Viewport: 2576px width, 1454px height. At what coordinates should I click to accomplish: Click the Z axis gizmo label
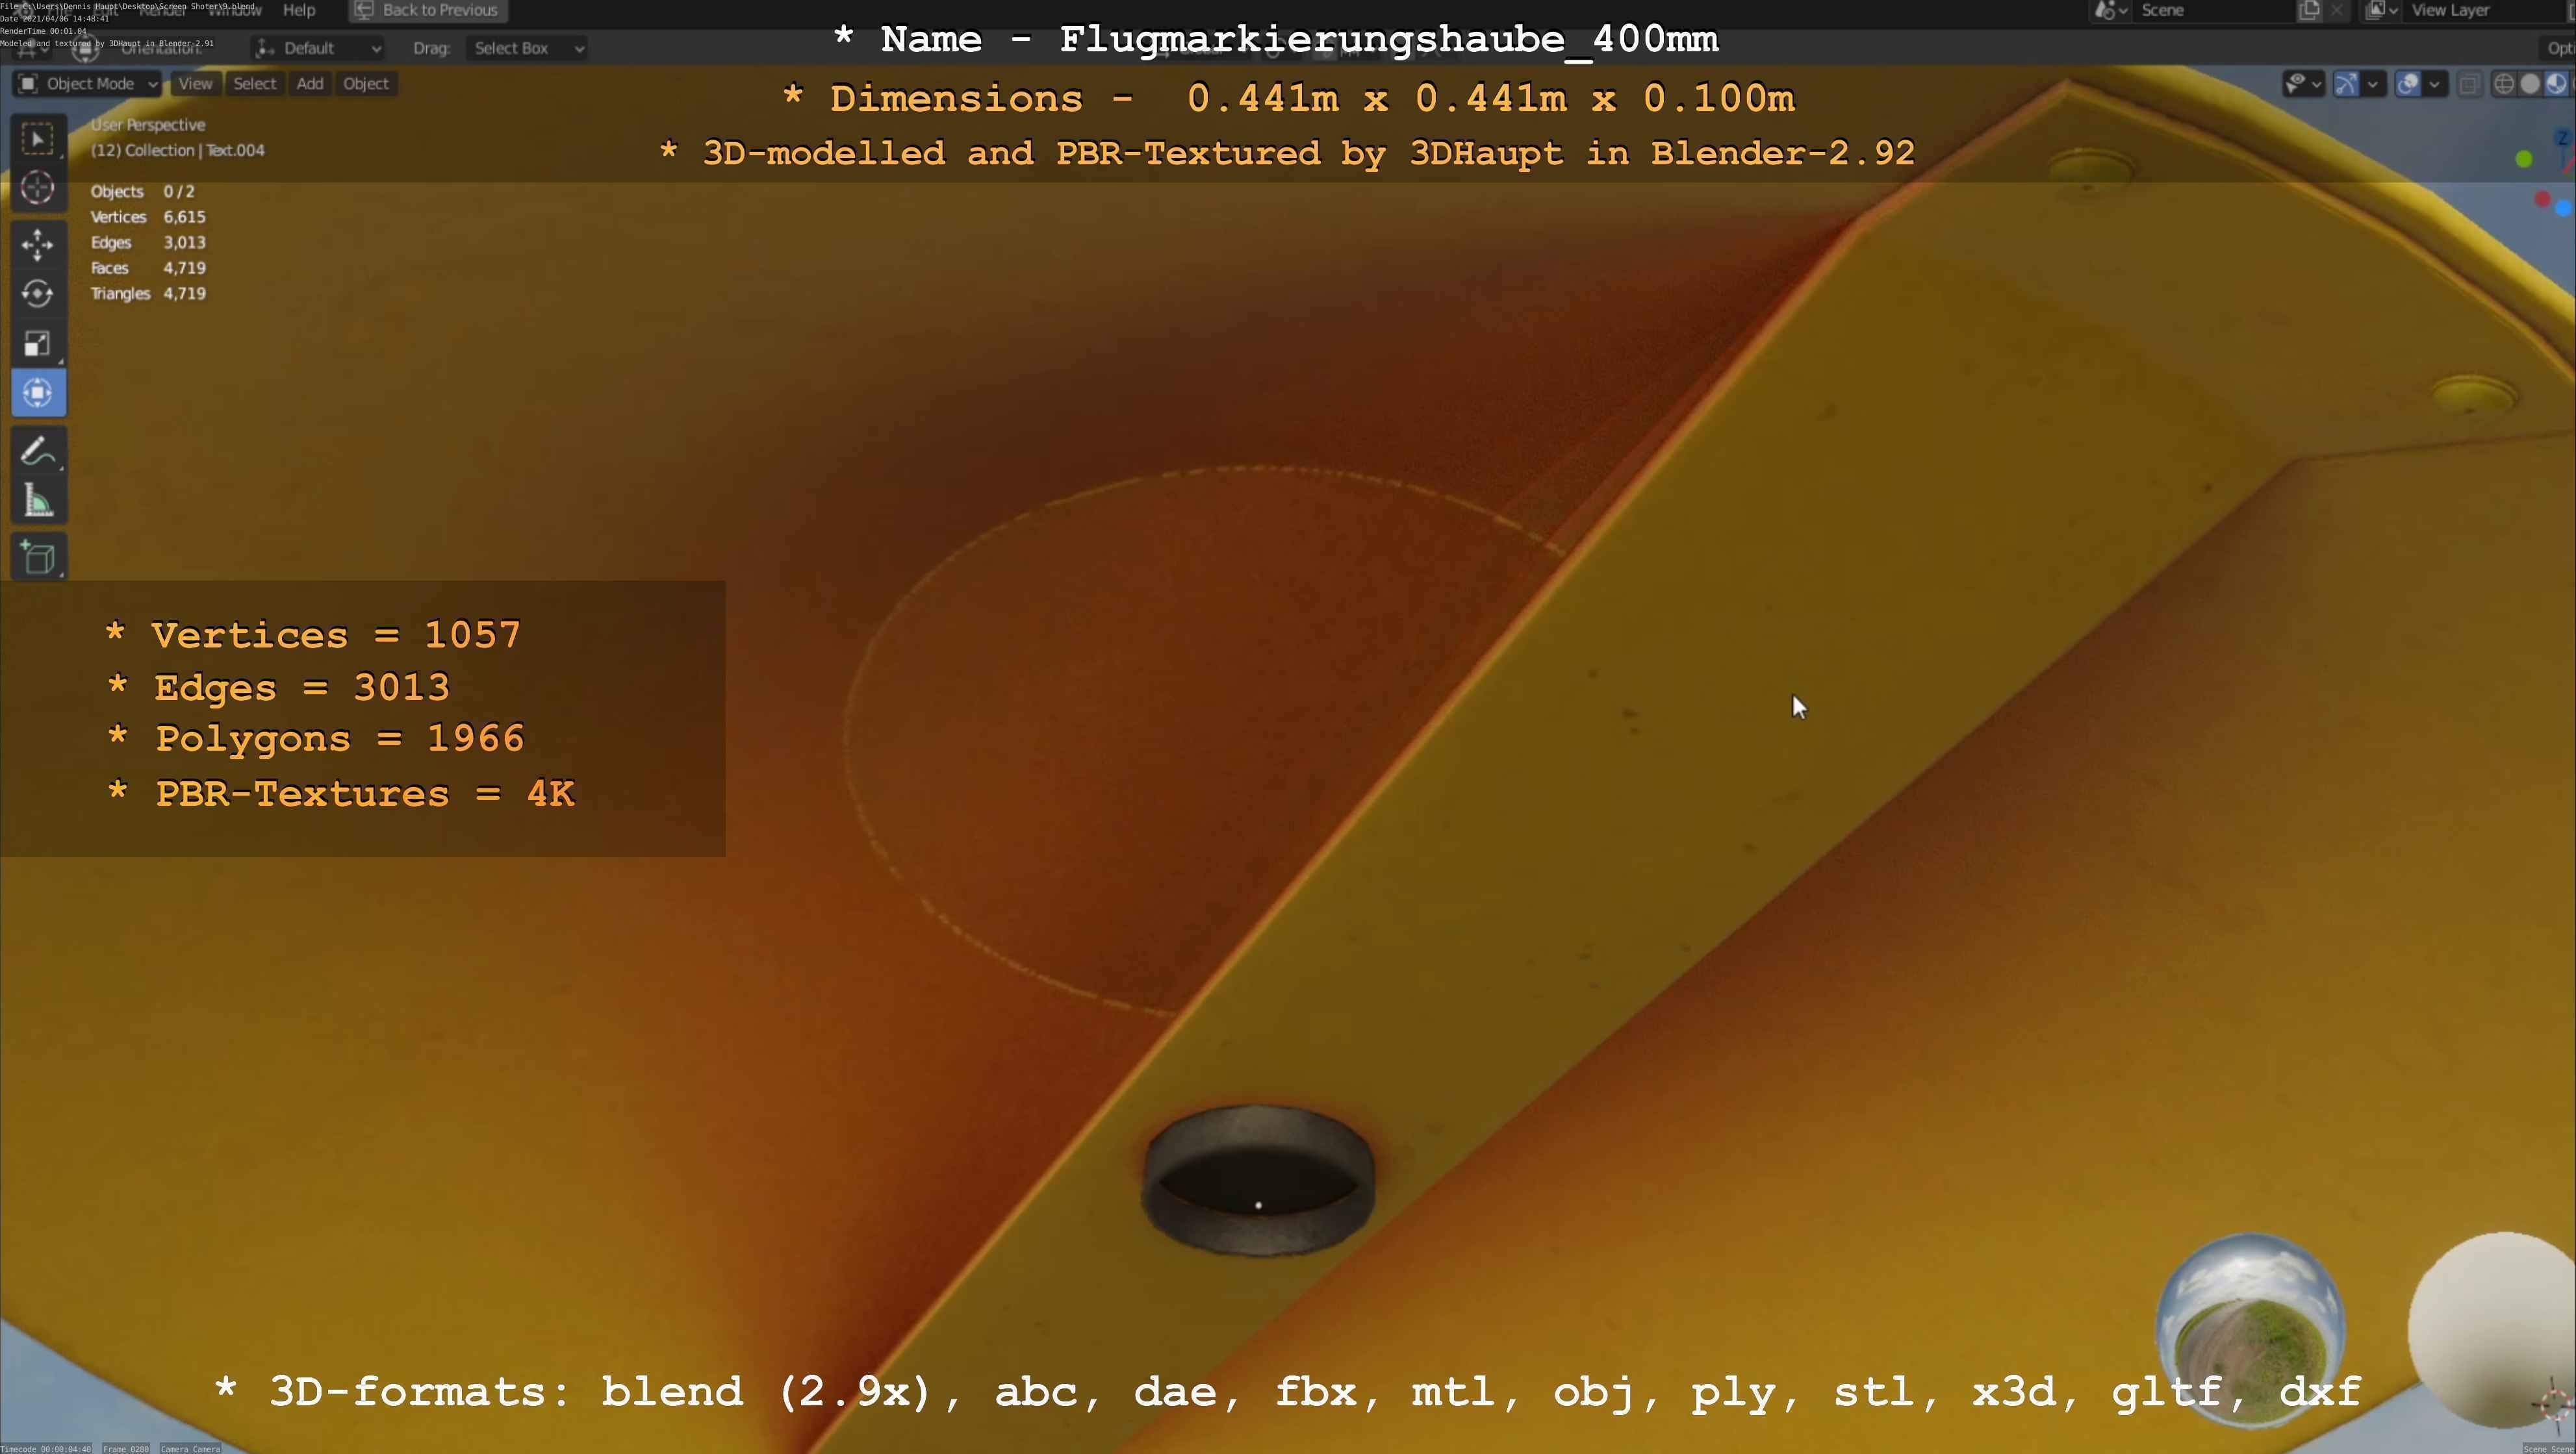tap(2563, 138)
